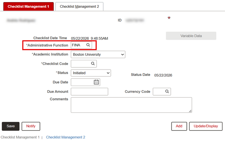Expand Academic Institution dropdown

point(98,55)
